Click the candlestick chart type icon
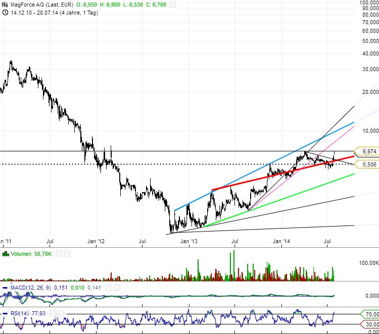This screenshot has height=334, width=379. [5, 5]
